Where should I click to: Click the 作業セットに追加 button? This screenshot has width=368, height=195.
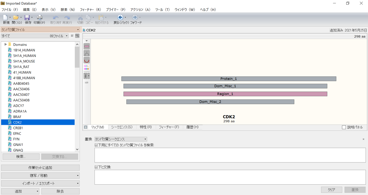[x=40, y=167]
